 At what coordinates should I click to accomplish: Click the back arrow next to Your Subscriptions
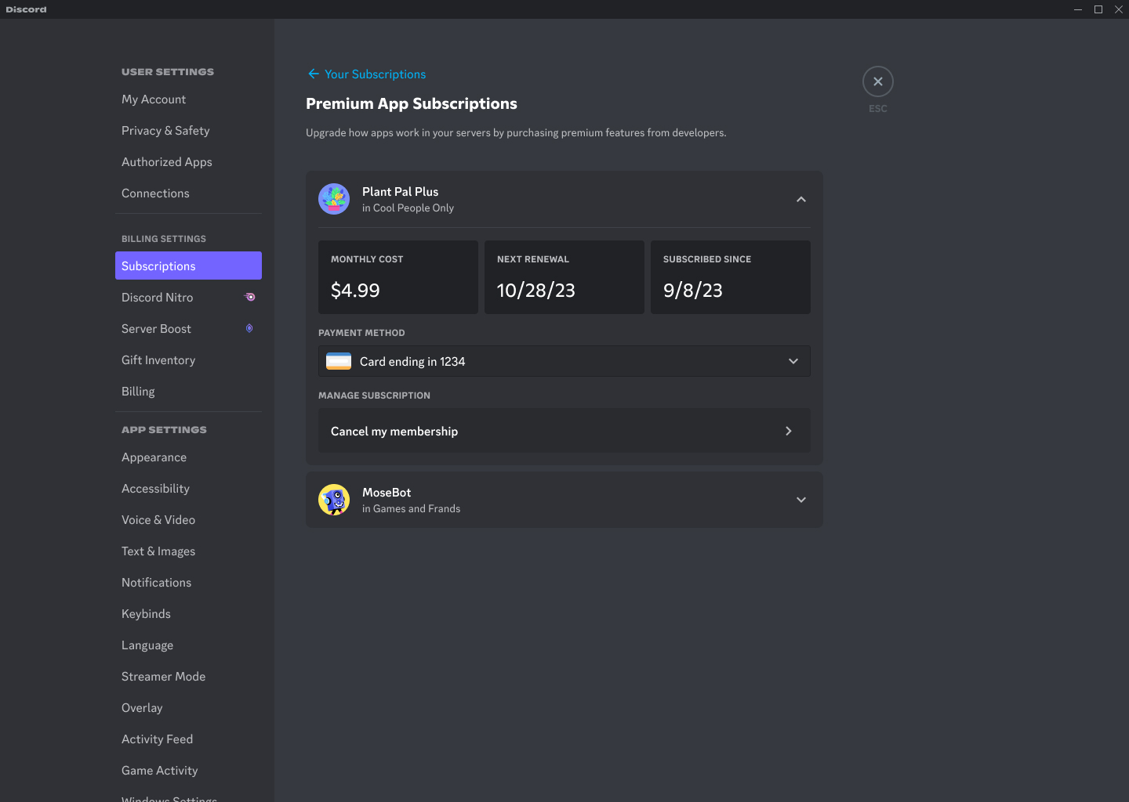[313, 74]
